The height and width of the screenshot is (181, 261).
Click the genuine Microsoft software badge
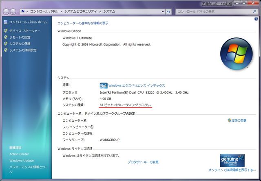[x=232, y=160]
